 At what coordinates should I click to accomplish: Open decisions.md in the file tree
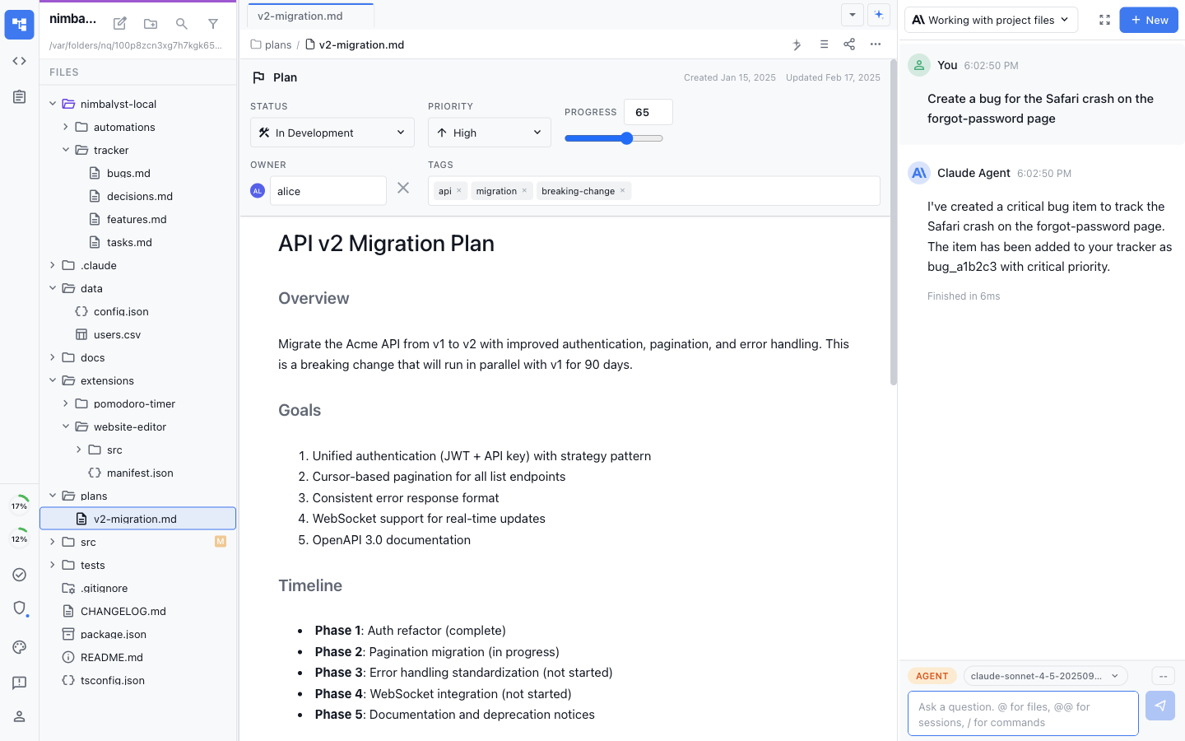138,196
